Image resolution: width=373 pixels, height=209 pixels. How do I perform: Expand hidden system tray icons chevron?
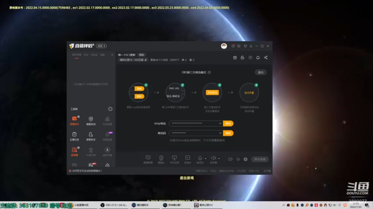point(283,205)
